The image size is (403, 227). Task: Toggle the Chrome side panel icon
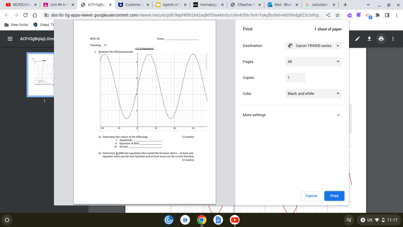(387, 15)
